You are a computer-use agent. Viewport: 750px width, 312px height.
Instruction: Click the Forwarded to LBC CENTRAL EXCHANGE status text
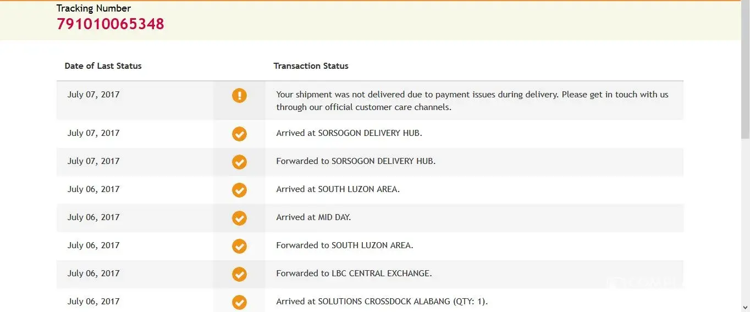click(x=354, y=273)
